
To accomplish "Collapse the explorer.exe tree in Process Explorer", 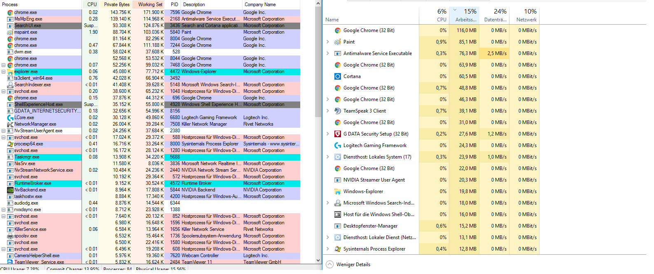I will click(x=4, y=71).
